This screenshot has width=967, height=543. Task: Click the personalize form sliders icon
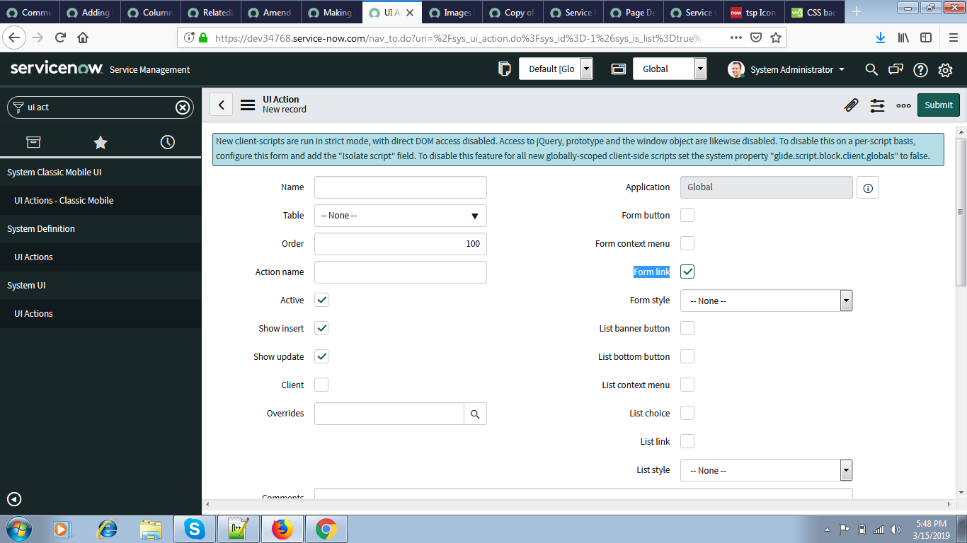click(x=877, y=105)
